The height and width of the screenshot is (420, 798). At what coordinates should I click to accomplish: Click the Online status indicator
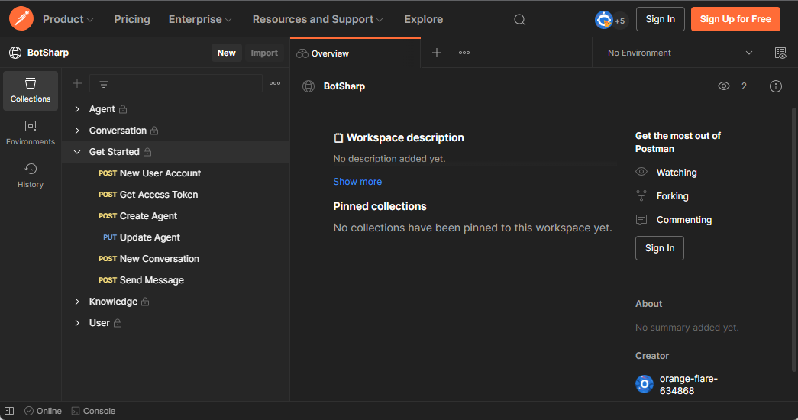(x=44, y=411)
